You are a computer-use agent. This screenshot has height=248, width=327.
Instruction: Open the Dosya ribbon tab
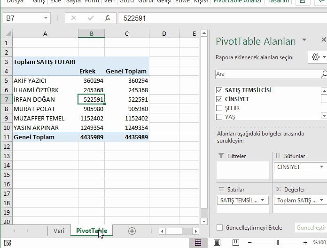15,2
